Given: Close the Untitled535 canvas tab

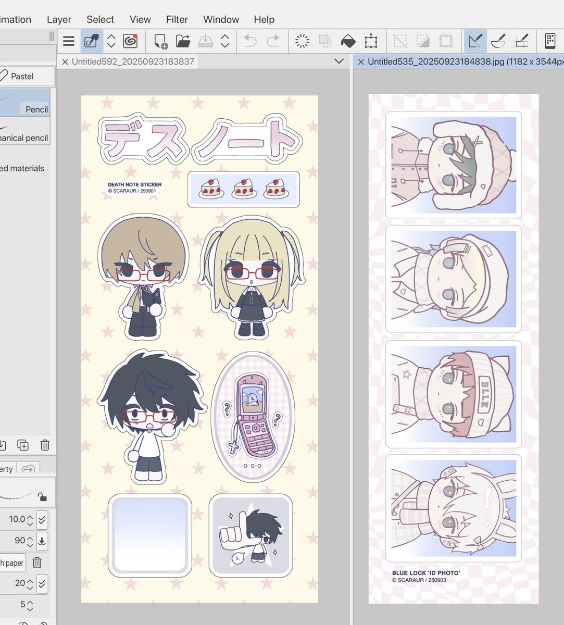Looking at the screenshot, I should point(361,61).
